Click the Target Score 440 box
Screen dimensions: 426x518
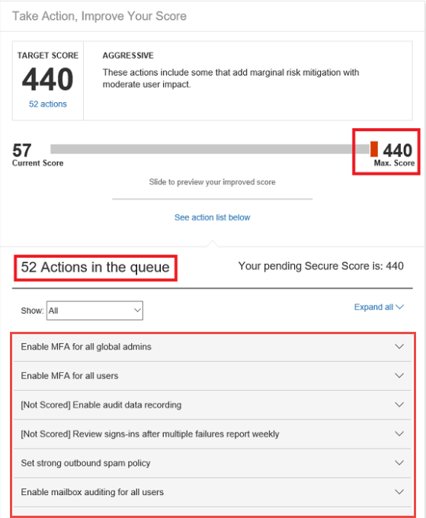tap(48, 81)
